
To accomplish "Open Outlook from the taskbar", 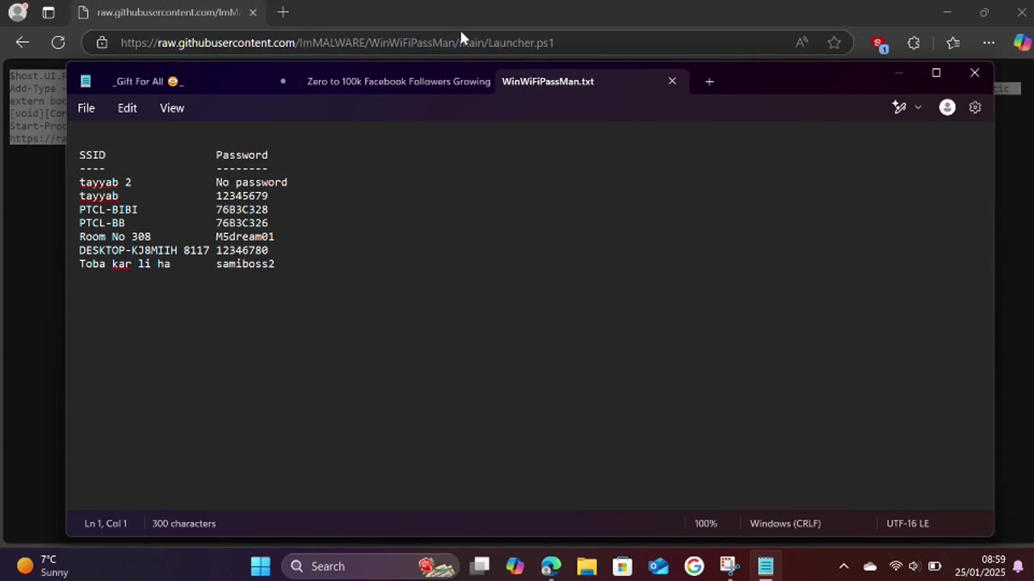I will (x=658, y=566).
